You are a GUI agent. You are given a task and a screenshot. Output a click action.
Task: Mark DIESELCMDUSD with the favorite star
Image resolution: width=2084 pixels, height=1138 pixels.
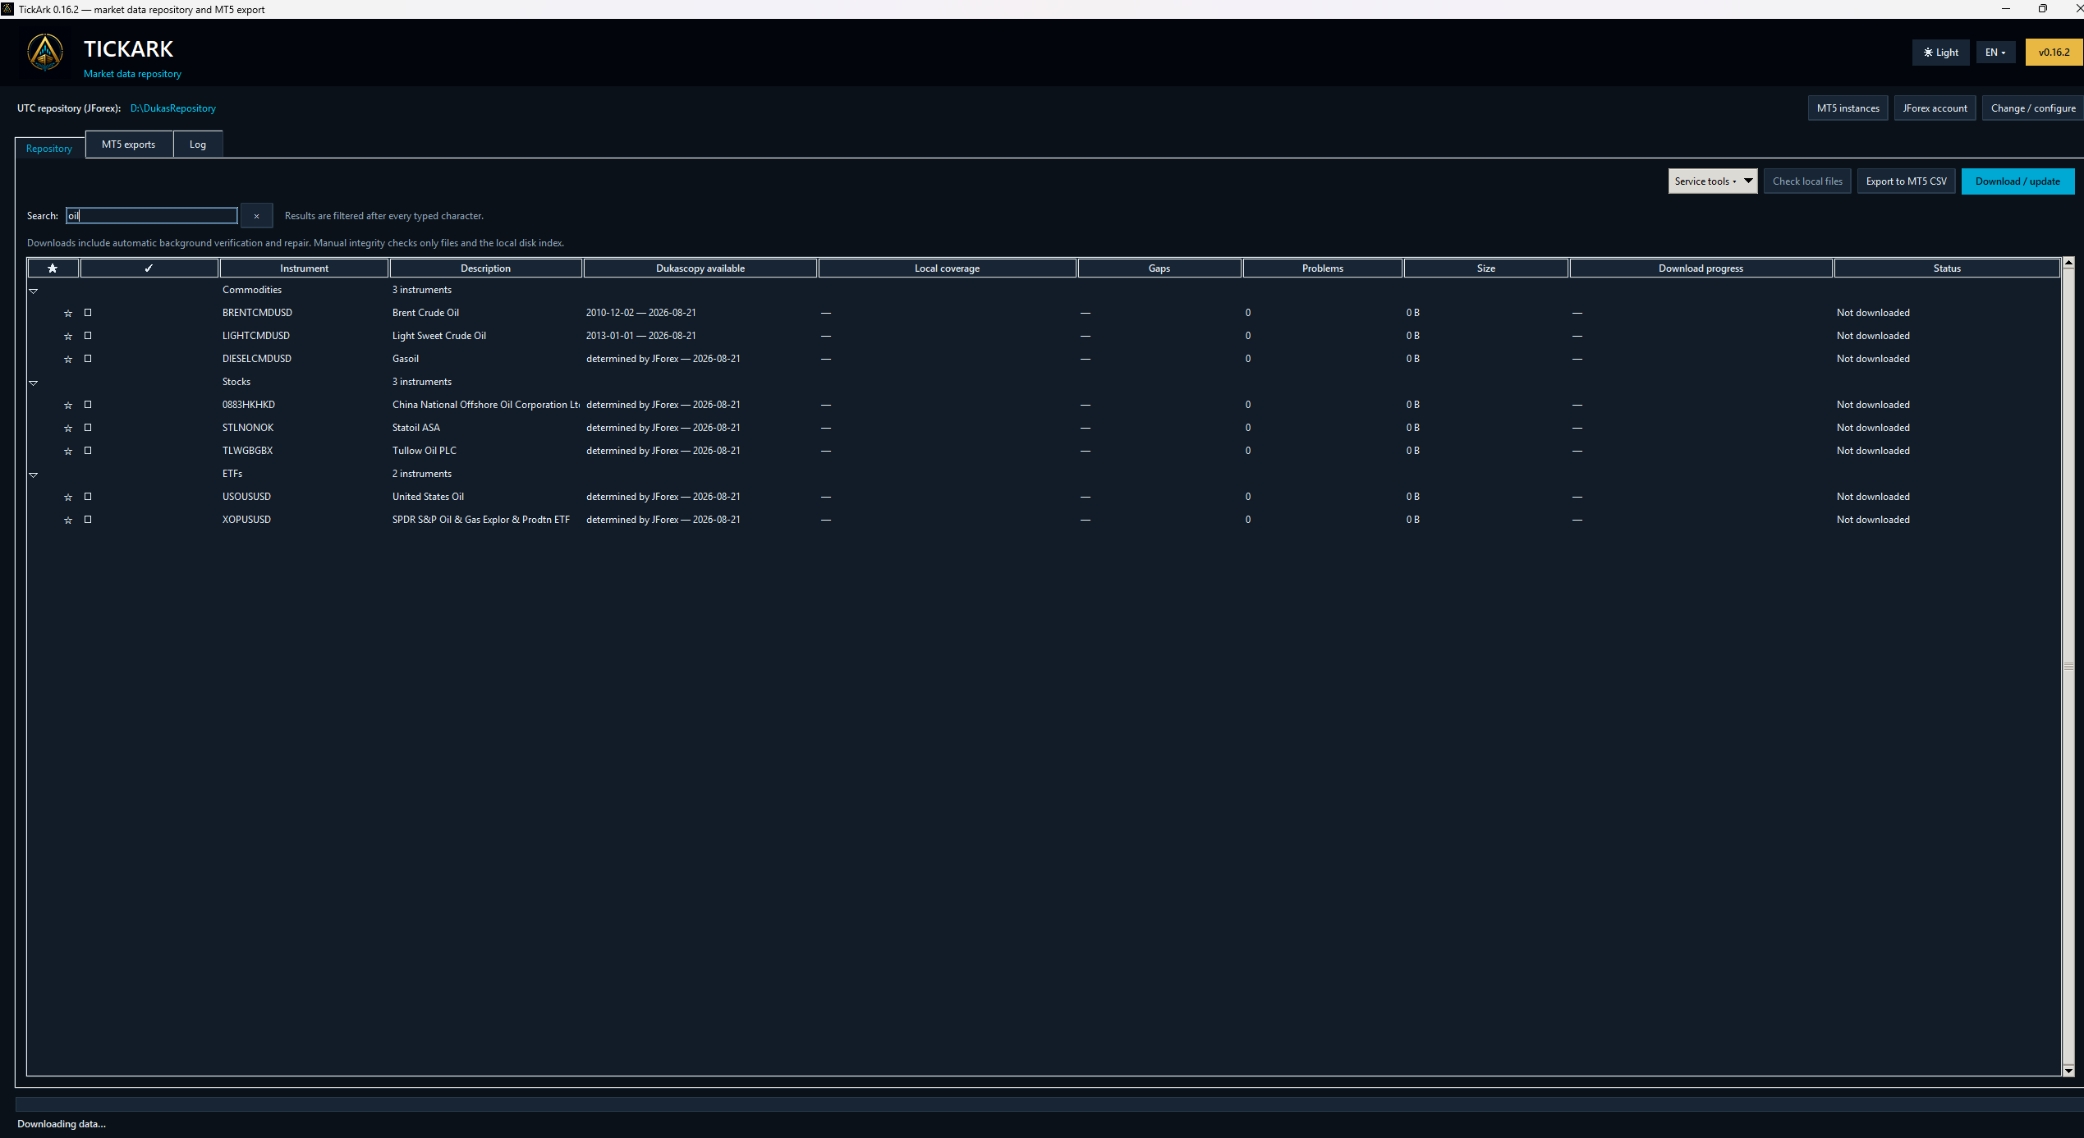click(x=68, y=359)
